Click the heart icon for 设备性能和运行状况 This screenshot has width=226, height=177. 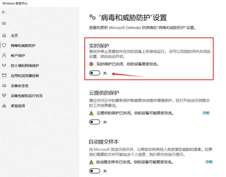point(4,95)
